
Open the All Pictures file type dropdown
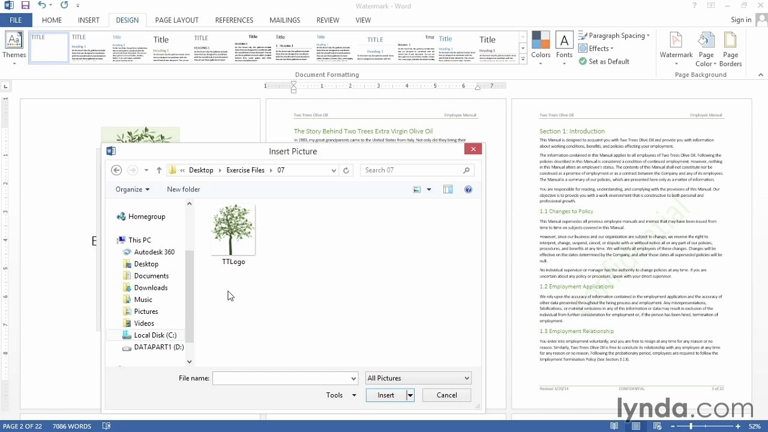tap(418, 378)
